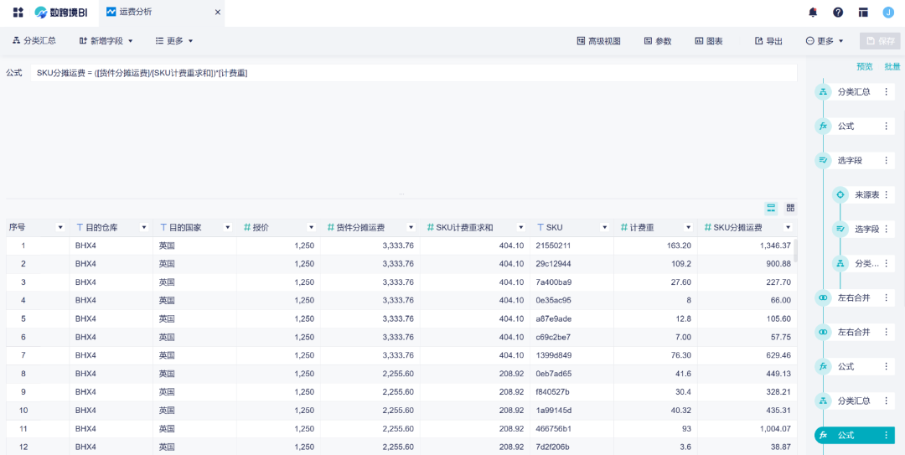The width and height of the screenshot is (905, 455).
Task: Edit the formula input field
Action: coord(414,74)
